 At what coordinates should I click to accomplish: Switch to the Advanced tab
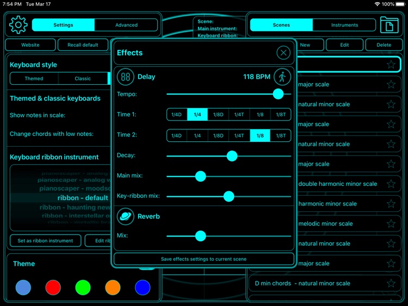[126, 25]
